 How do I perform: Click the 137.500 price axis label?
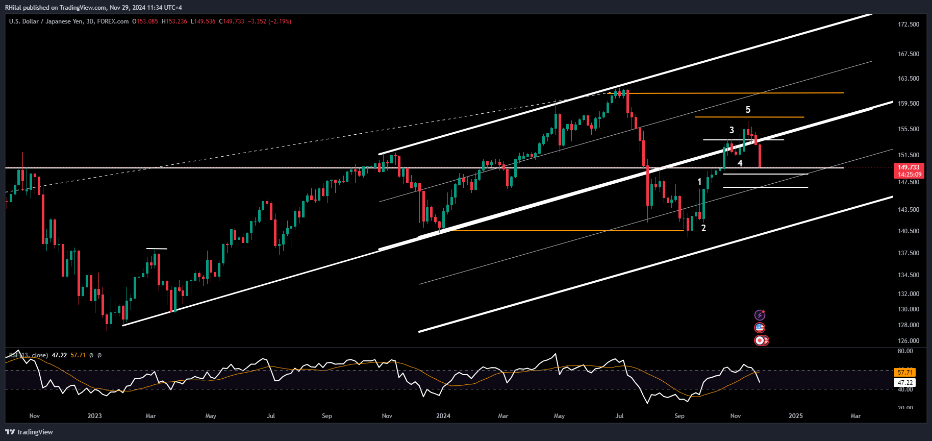[909, 253]
